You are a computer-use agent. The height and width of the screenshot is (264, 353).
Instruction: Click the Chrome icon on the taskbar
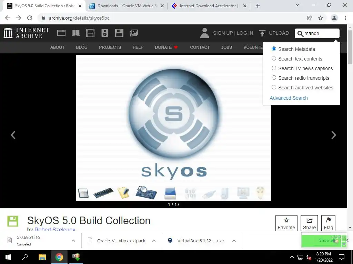pyautogui.click(x=59, y=257)
